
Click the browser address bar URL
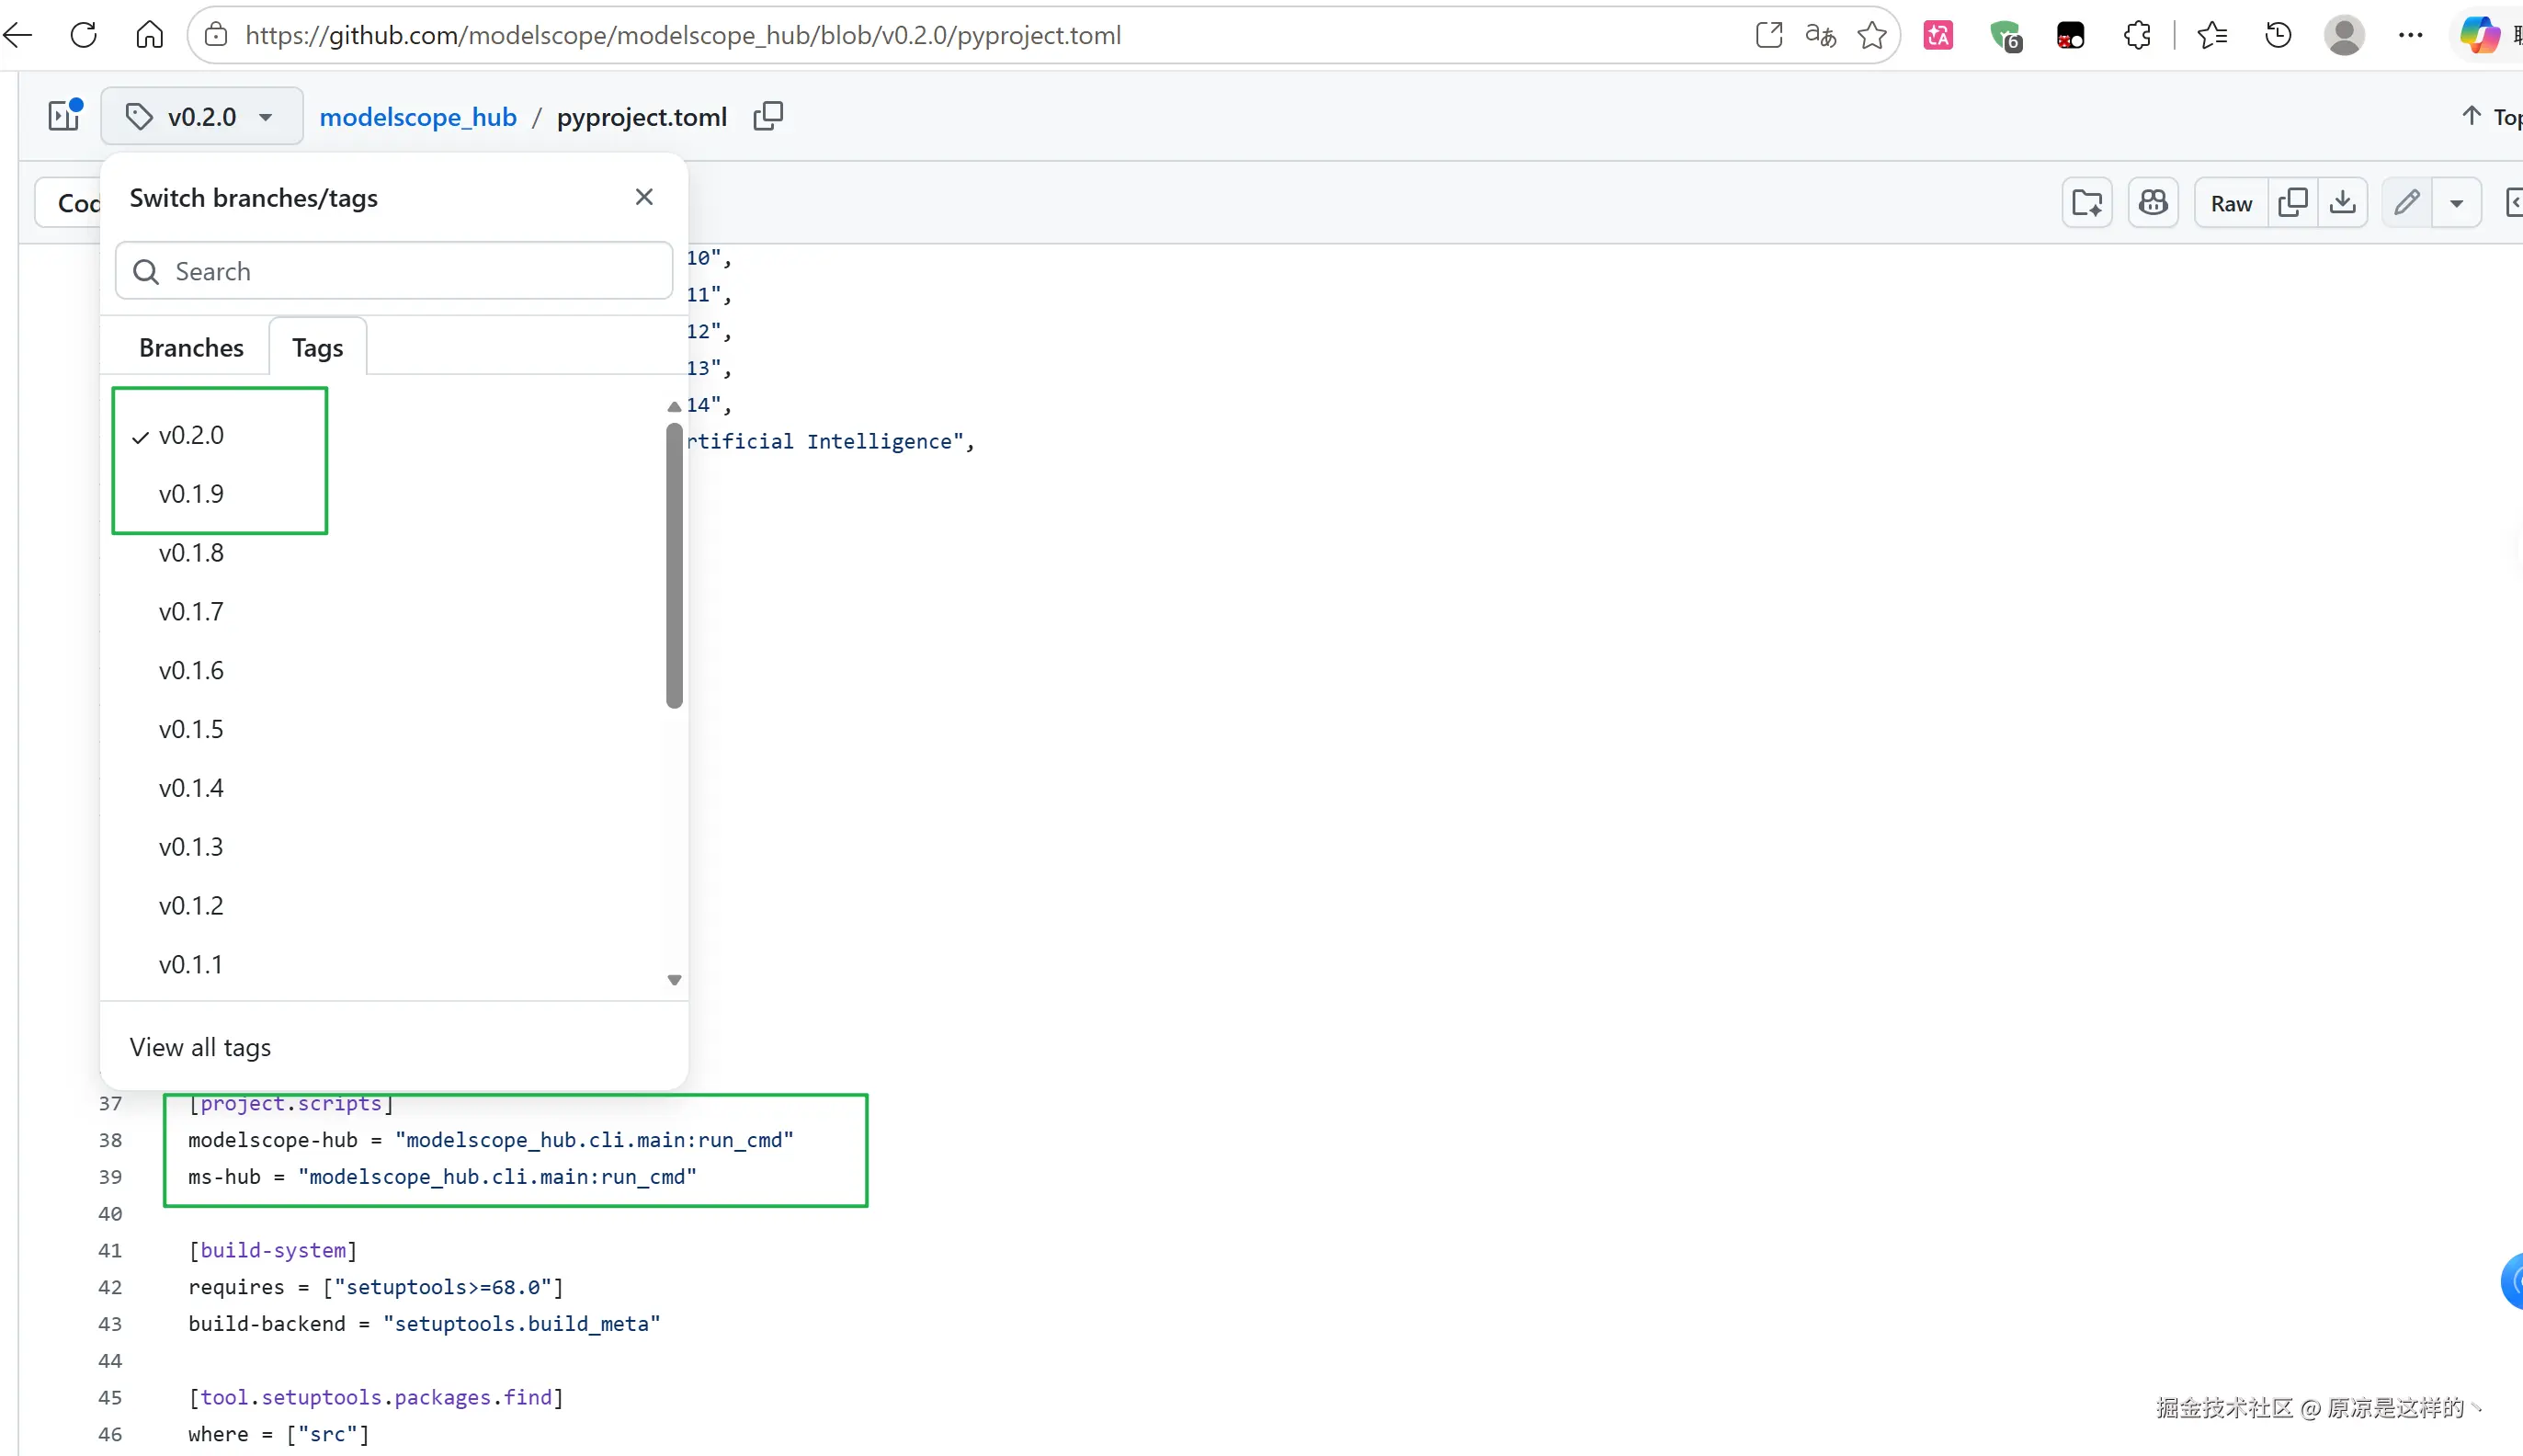pyautogui.click(x=683, y=35)
